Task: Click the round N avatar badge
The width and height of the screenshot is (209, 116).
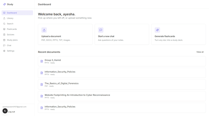Action: [5, 111]
